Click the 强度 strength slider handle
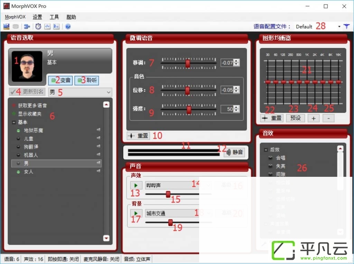The width and height of the screenshot is (354, 264). (x=189, y=110)
